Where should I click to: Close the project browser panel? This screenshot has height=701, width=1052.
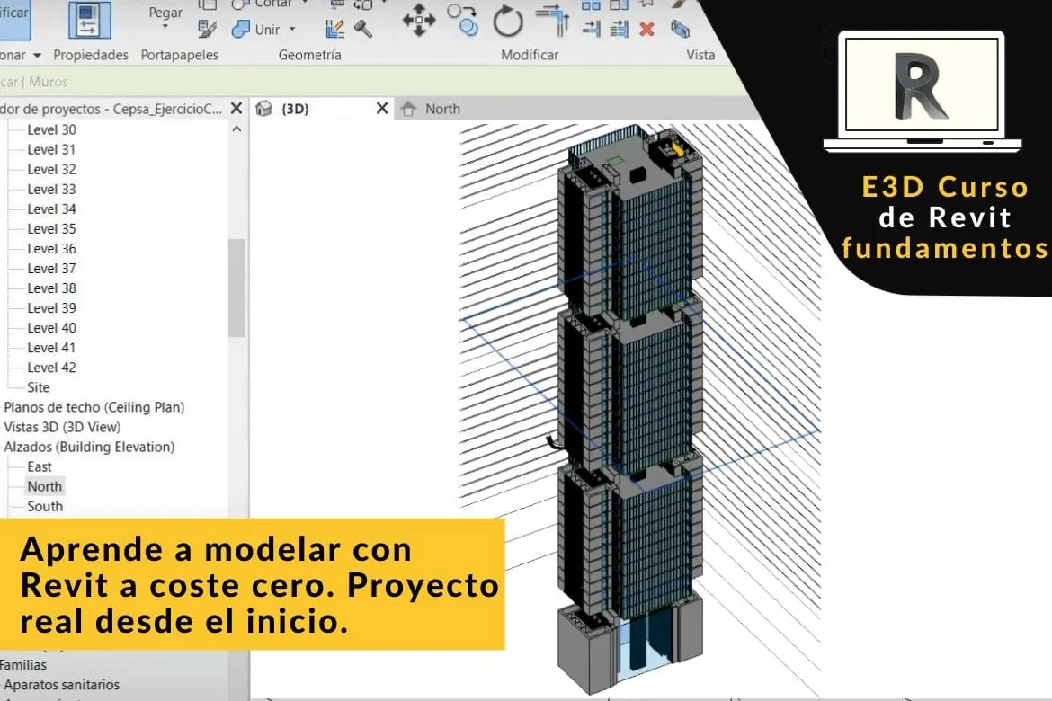click(x=236, y=108)
